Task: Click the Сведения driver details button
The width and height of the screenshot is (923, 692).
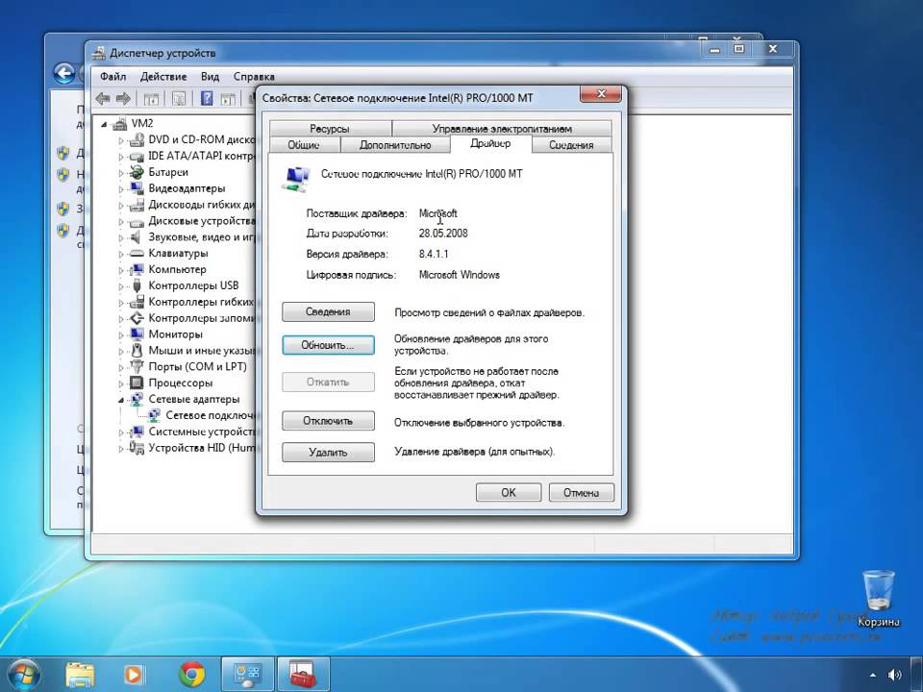Action: (328, 311)
